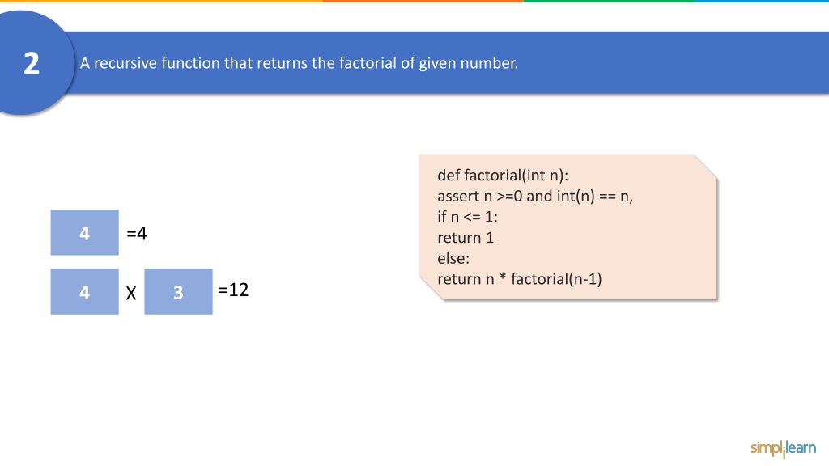Click the =4 result text
Viewport: 829px width, 466px height.
[137, 233]
